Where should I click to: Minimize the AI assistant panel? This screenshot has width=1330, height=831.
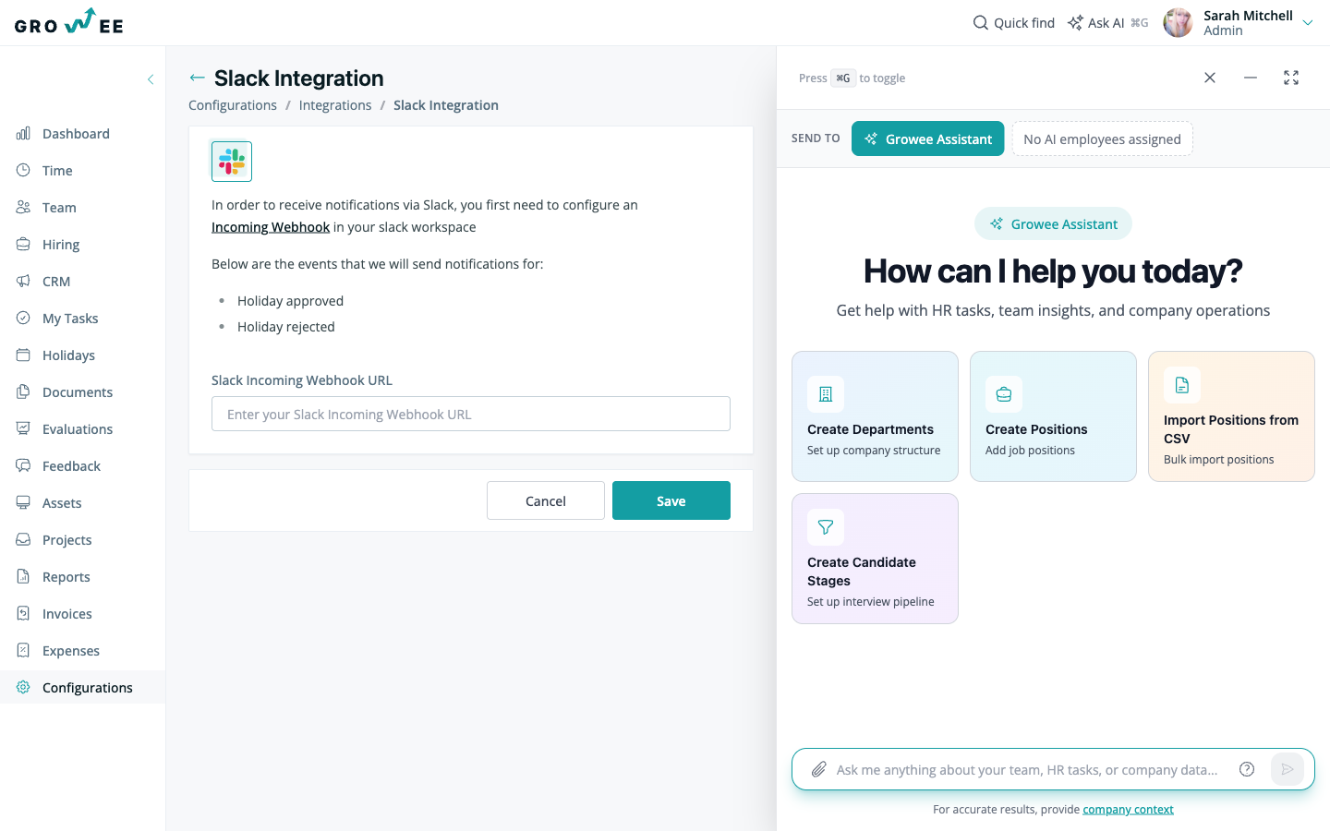pyautogui.click(x=1251, y=78)
